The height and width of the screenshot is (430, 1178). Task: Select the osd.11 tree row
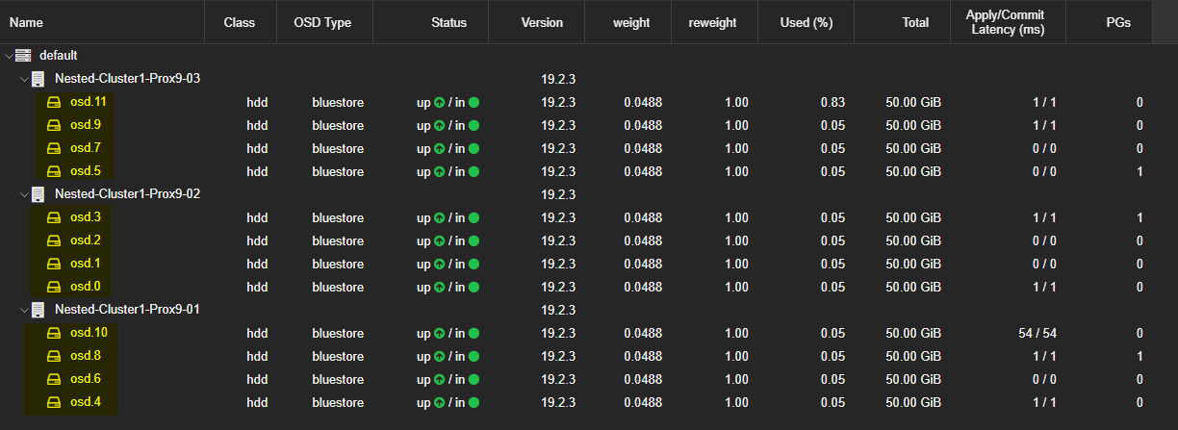[589, 101]
